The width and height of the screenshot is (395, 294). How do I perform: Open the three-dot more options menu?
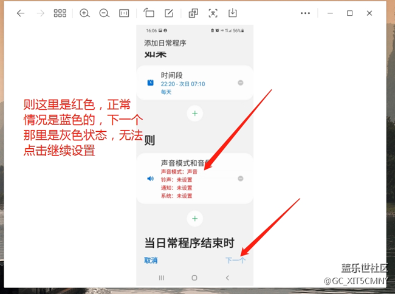305,13
